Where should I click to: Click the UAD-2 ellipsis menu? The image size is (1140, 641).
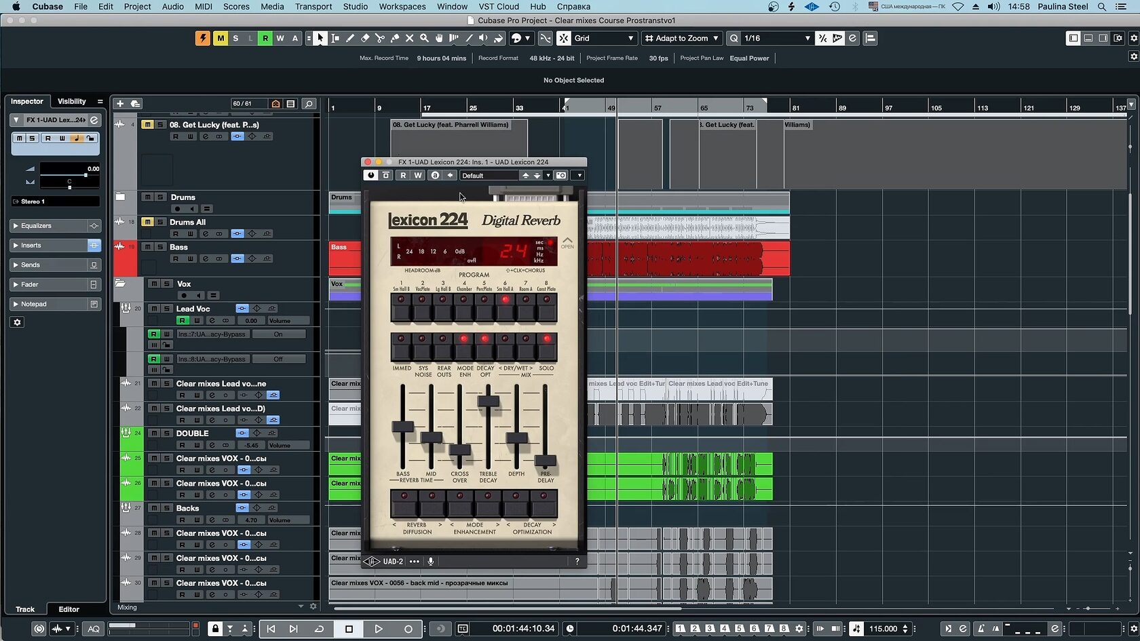(x=414, y=561)
